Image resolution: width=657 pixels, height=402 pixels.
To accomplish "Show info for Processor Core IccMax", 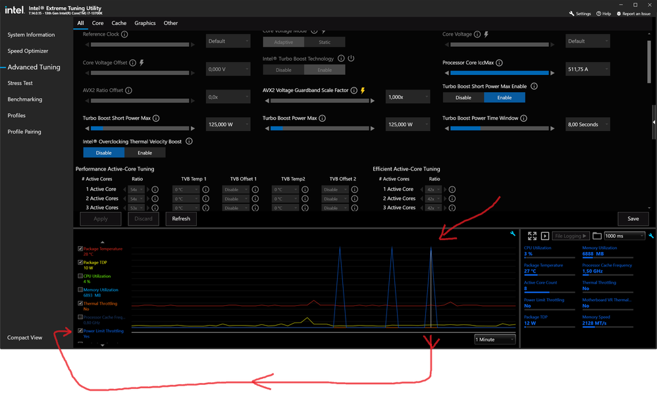I will tap(499, 63).
